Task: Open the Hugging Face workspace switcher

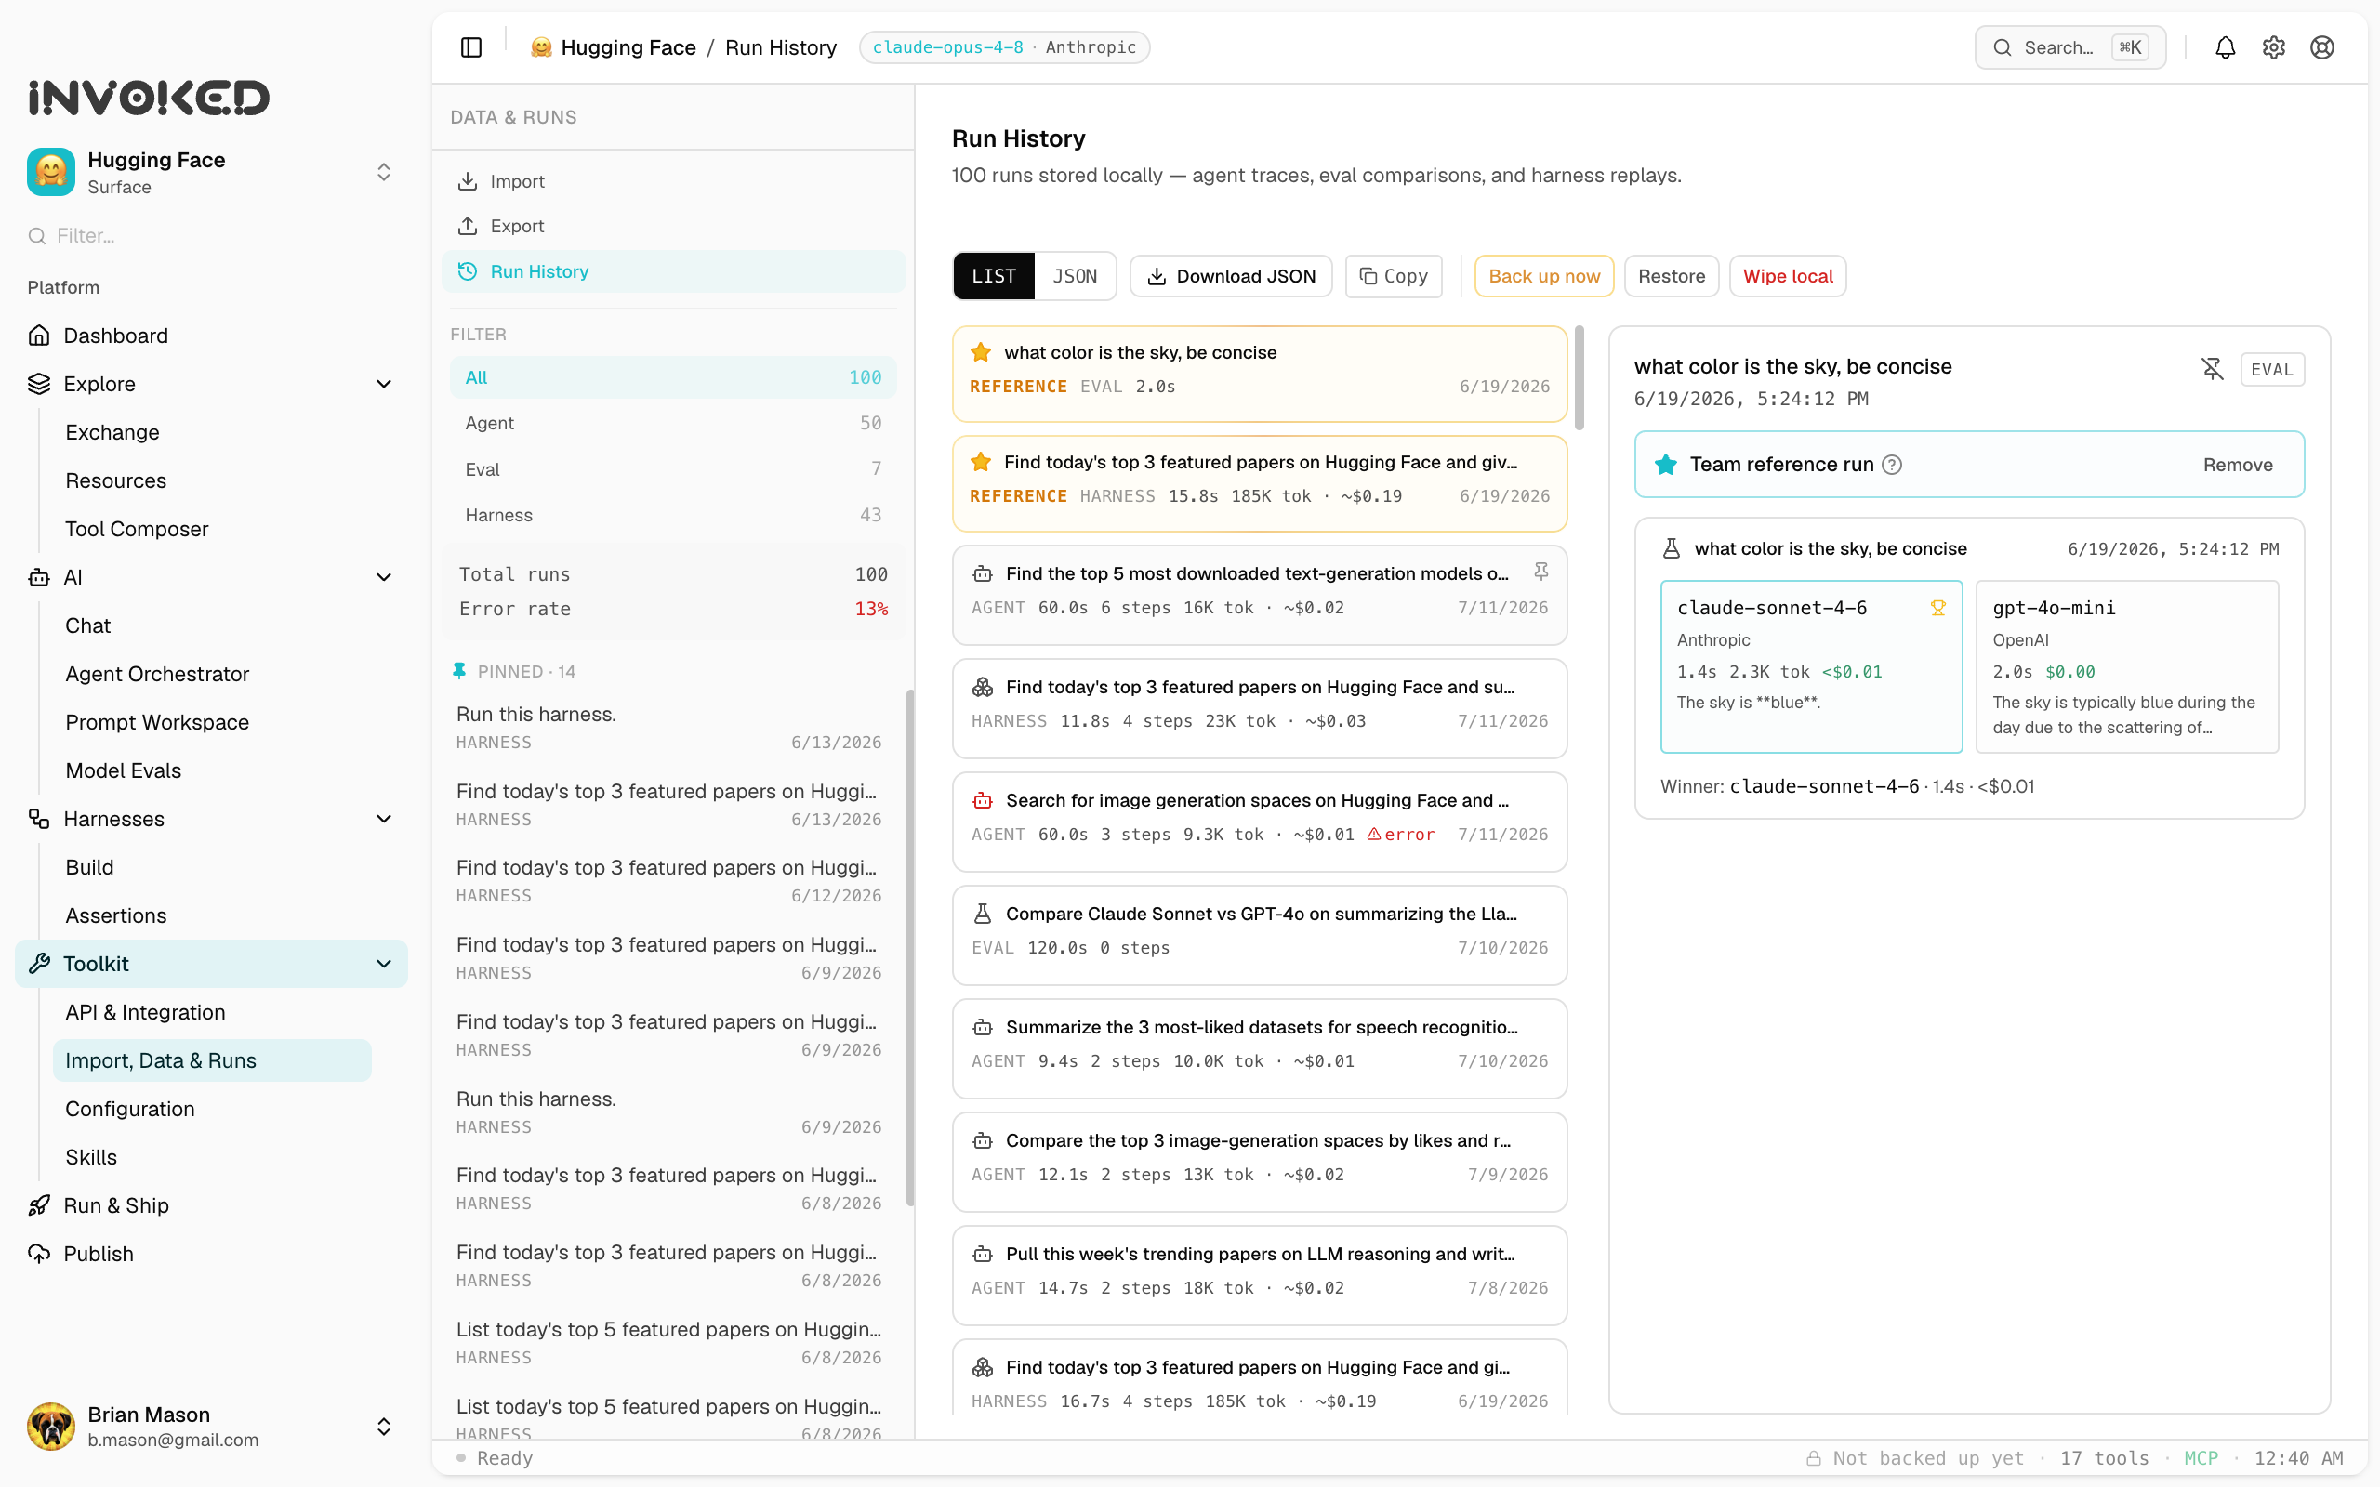Action: tap(210, 172)
